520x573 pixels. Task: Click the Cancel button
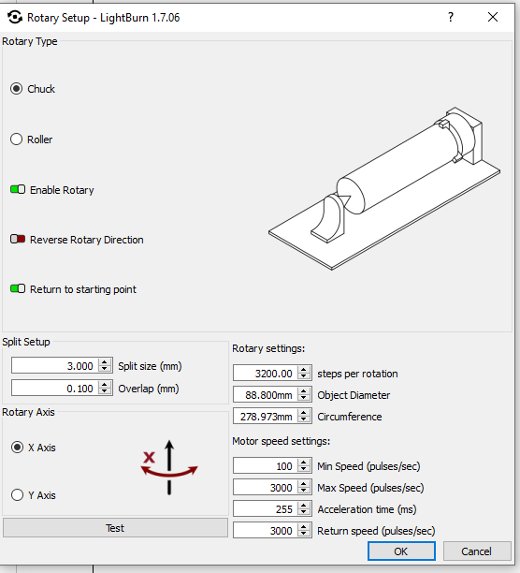click(477, 551)
